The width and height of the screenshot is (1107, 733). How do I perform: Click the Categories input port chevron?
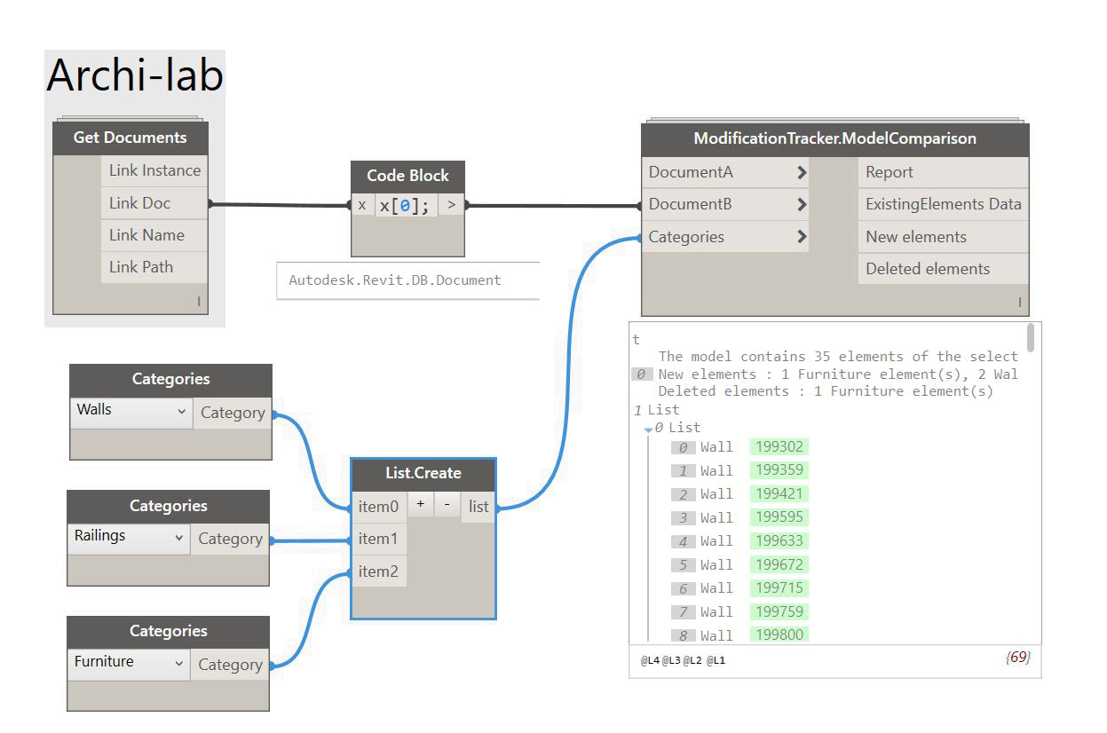point(802,237)
